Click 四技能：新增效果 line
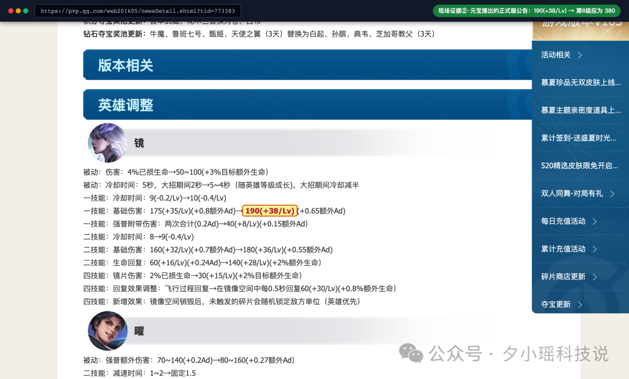 (x=222, y=301)
